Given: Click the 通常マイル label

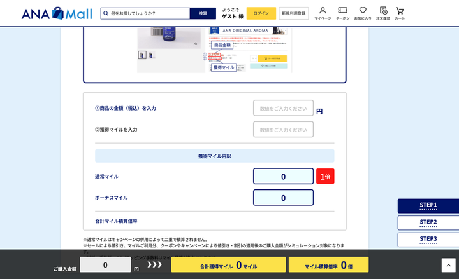Looking at the screenshot, I should pyautogui.click(x=106, y=176).
